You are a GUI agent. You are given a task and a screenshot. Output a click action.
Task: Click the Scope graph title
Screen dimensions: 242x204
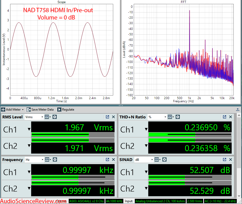[x=61, y=2]
